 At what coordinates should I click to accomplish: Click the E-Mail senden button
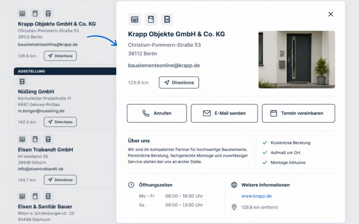(224, 113)
